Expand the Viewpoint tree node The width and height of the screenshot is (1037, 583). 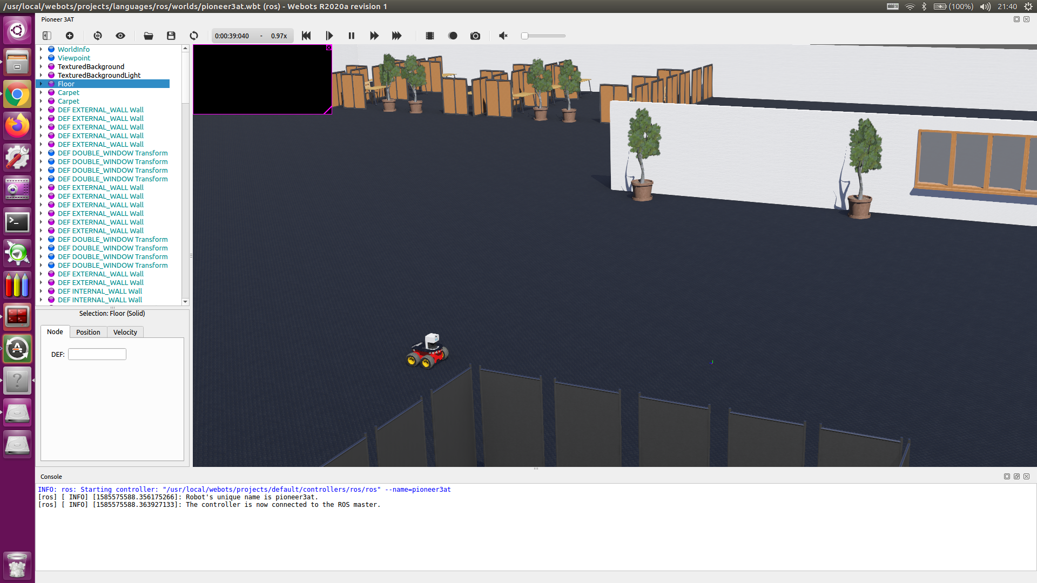tap(41, 58)
